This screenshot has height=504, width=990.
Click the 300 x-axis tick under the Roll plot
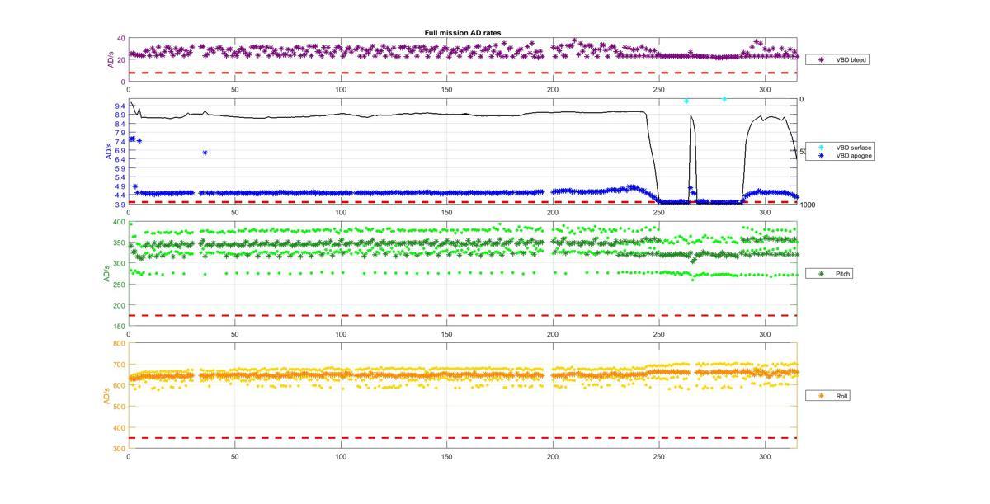pos(765,456)
